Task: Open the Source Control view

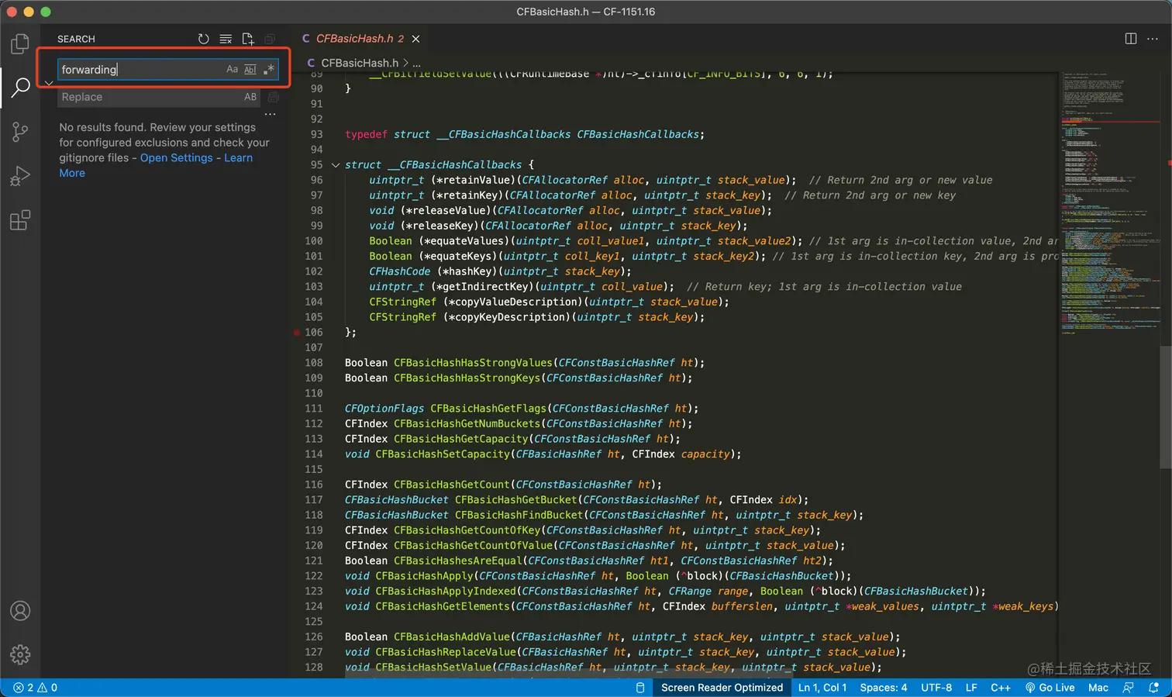Action: (20, 132)
